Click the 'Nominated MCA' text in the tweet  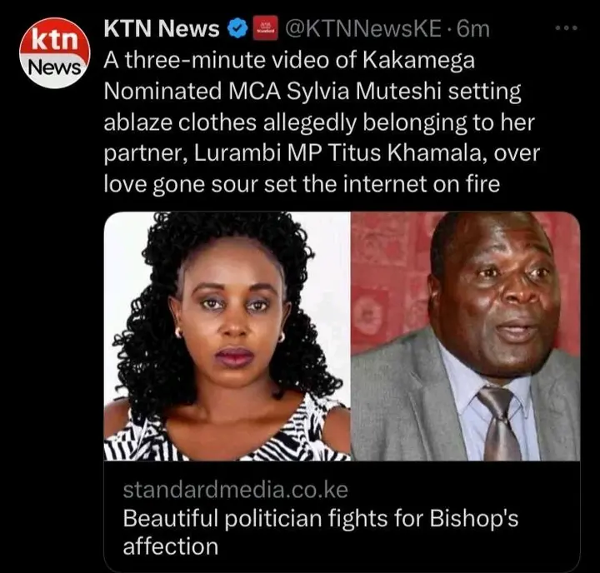[x=192, y=92]
